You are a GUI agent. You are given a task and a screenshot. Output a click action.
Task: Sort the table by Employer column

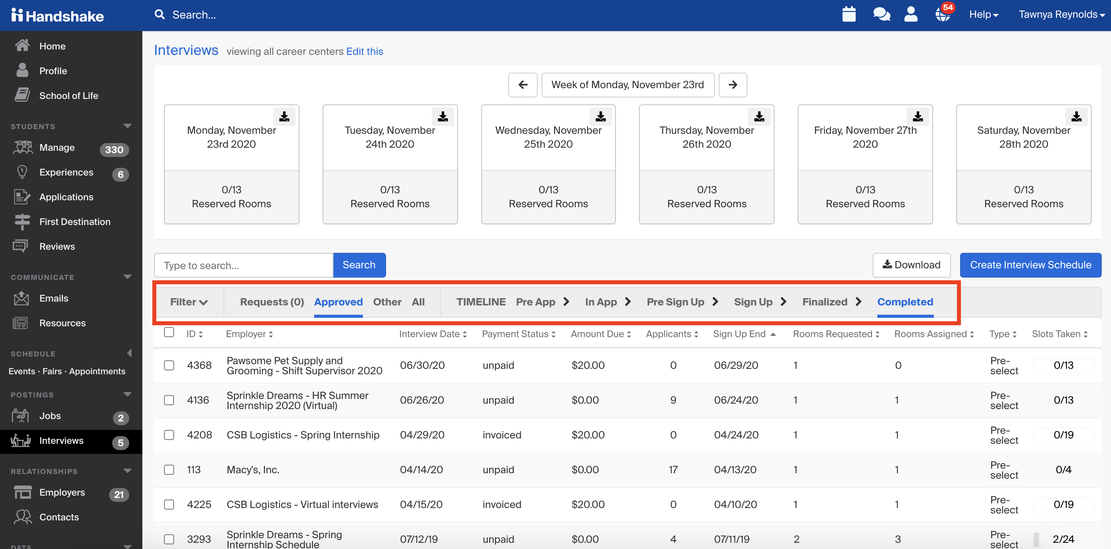(249, 334)
